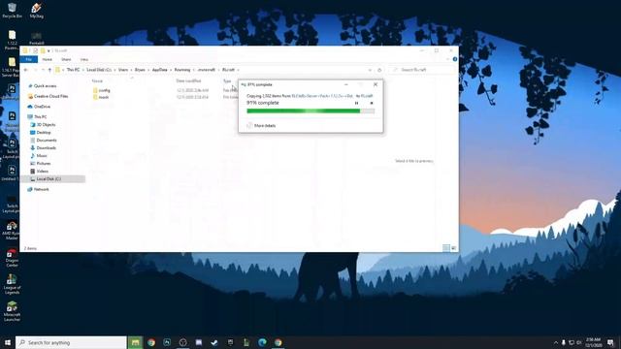Open File Explorer from the taskbar

(x=136, y=342)
